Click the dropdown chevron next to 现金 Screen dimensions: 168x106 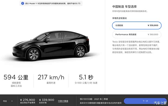click(12, 101)
